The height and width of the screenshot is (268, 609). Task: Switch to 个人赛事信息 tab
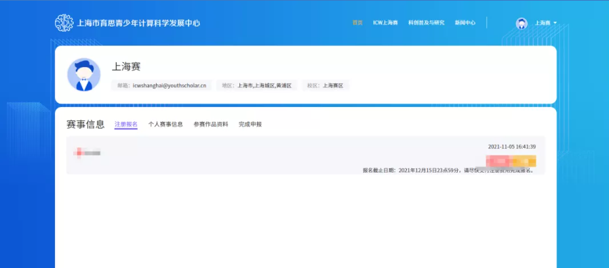coord(165,125)
